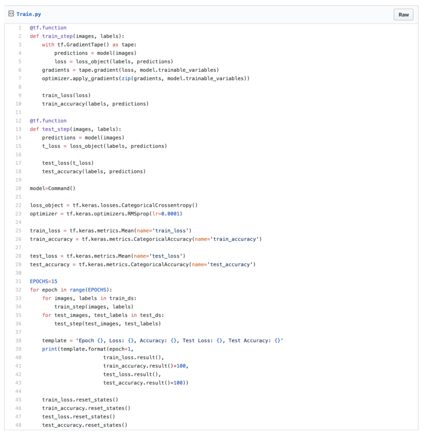
Task: Click train_accuracy(labels, predictions) on line 10
Action: pyautogui.click(x=95, y=104)
